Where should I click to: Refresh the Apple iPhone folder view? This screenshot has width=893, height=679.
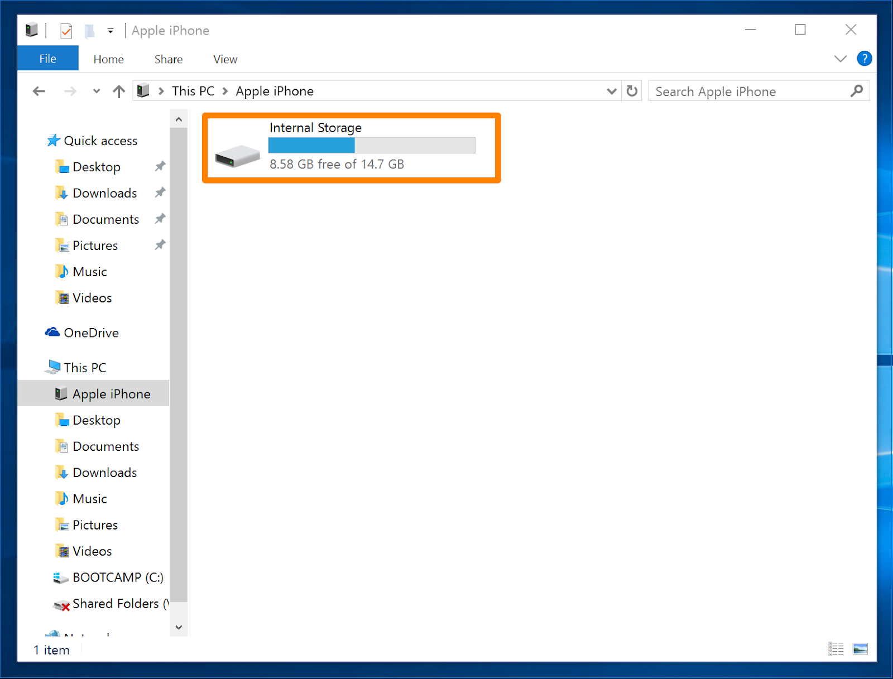pos(632,91)
